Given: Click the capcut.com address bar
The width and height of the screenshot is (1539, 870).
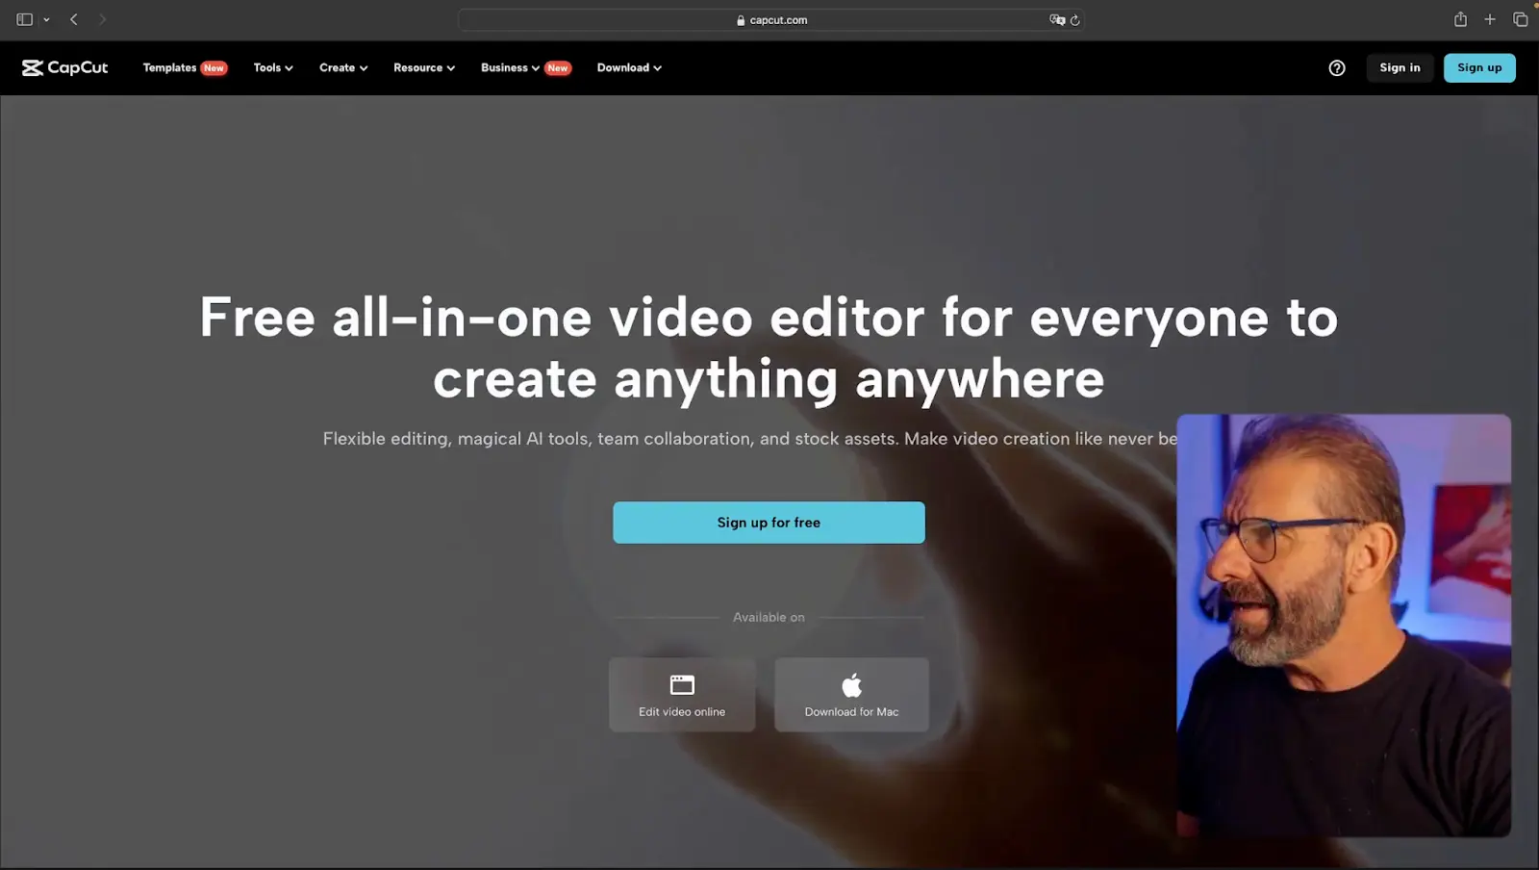Looking at the screenshot, I should coord(771,20).
